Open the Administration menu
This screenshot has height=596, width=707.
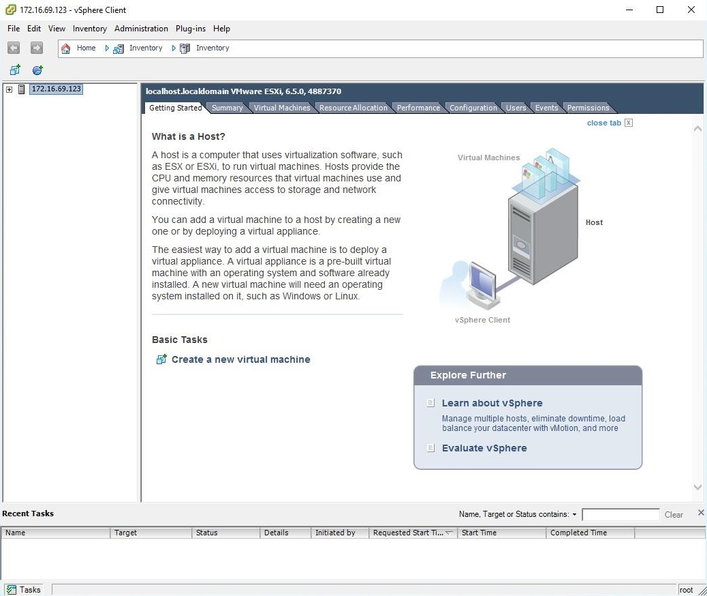point(141,29)
